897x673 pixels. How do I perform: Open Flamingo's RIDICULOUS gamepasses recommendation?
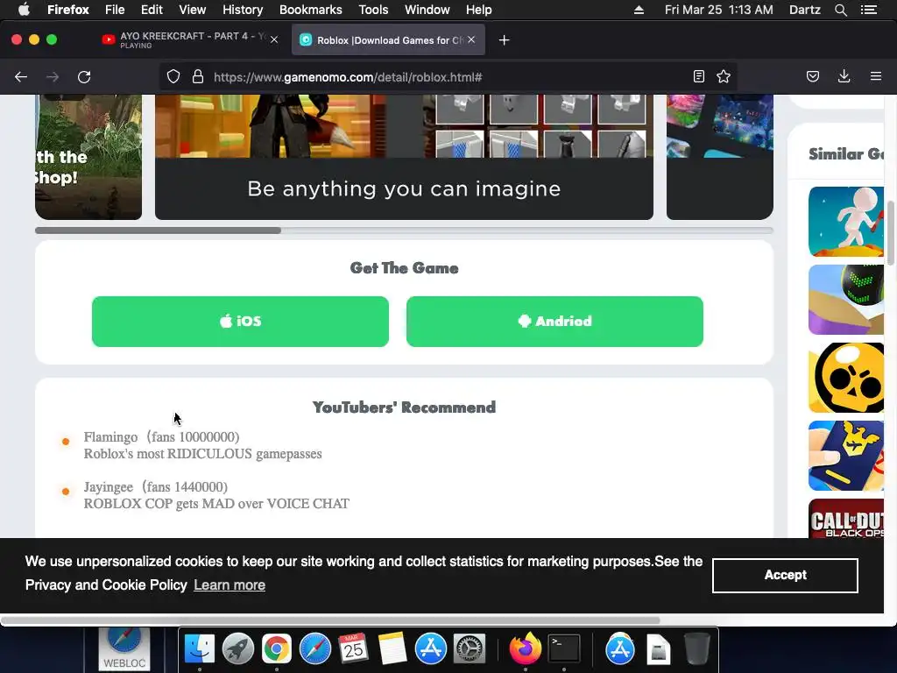(202, 454)
